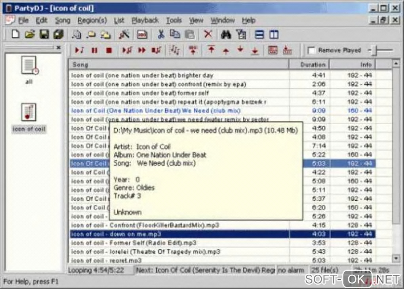Screen dimensions: 404x289
Task: Tile windows vertically with the blue icon
Action: point(274,34)
